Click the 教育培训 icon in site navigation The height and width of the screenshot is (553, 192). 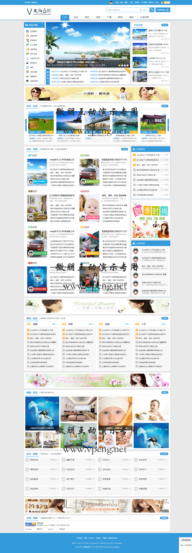click(x=28, y=40)
